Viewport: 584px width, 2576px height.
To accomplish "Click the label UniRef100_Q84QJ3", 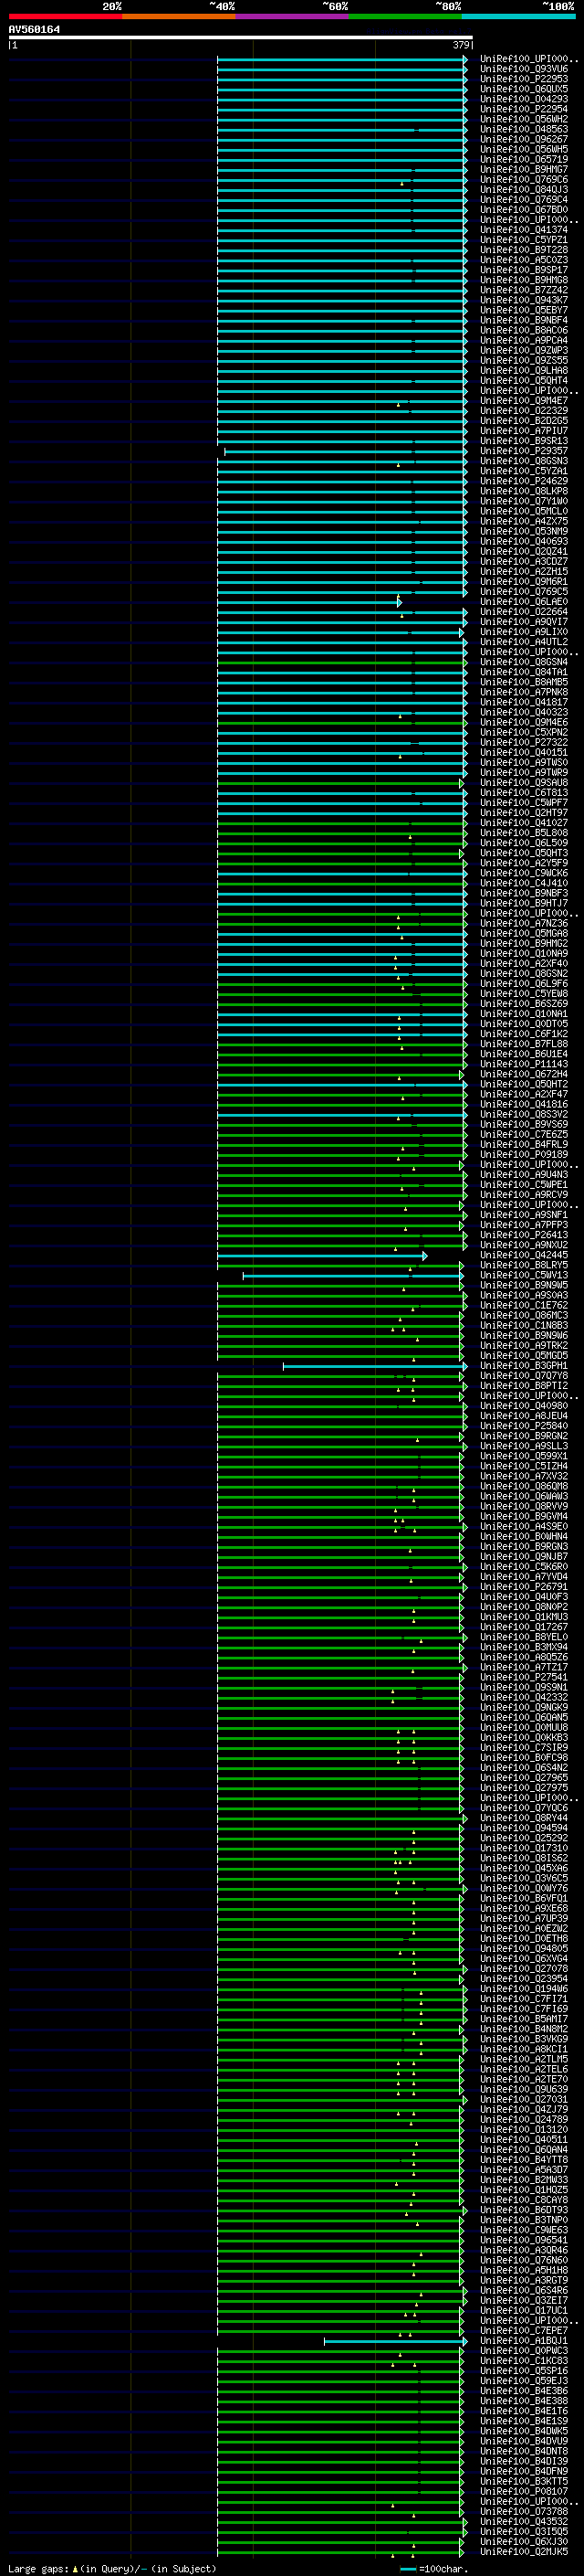I will [523, 189].
